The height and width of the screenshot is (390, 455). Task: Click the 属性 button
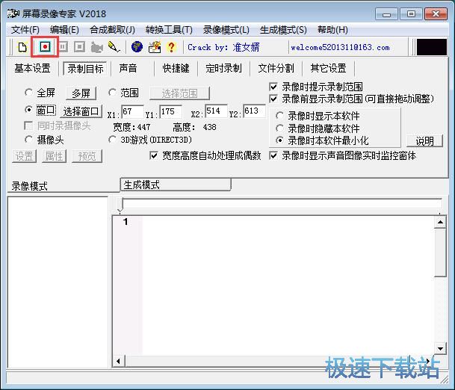point(54,156)
